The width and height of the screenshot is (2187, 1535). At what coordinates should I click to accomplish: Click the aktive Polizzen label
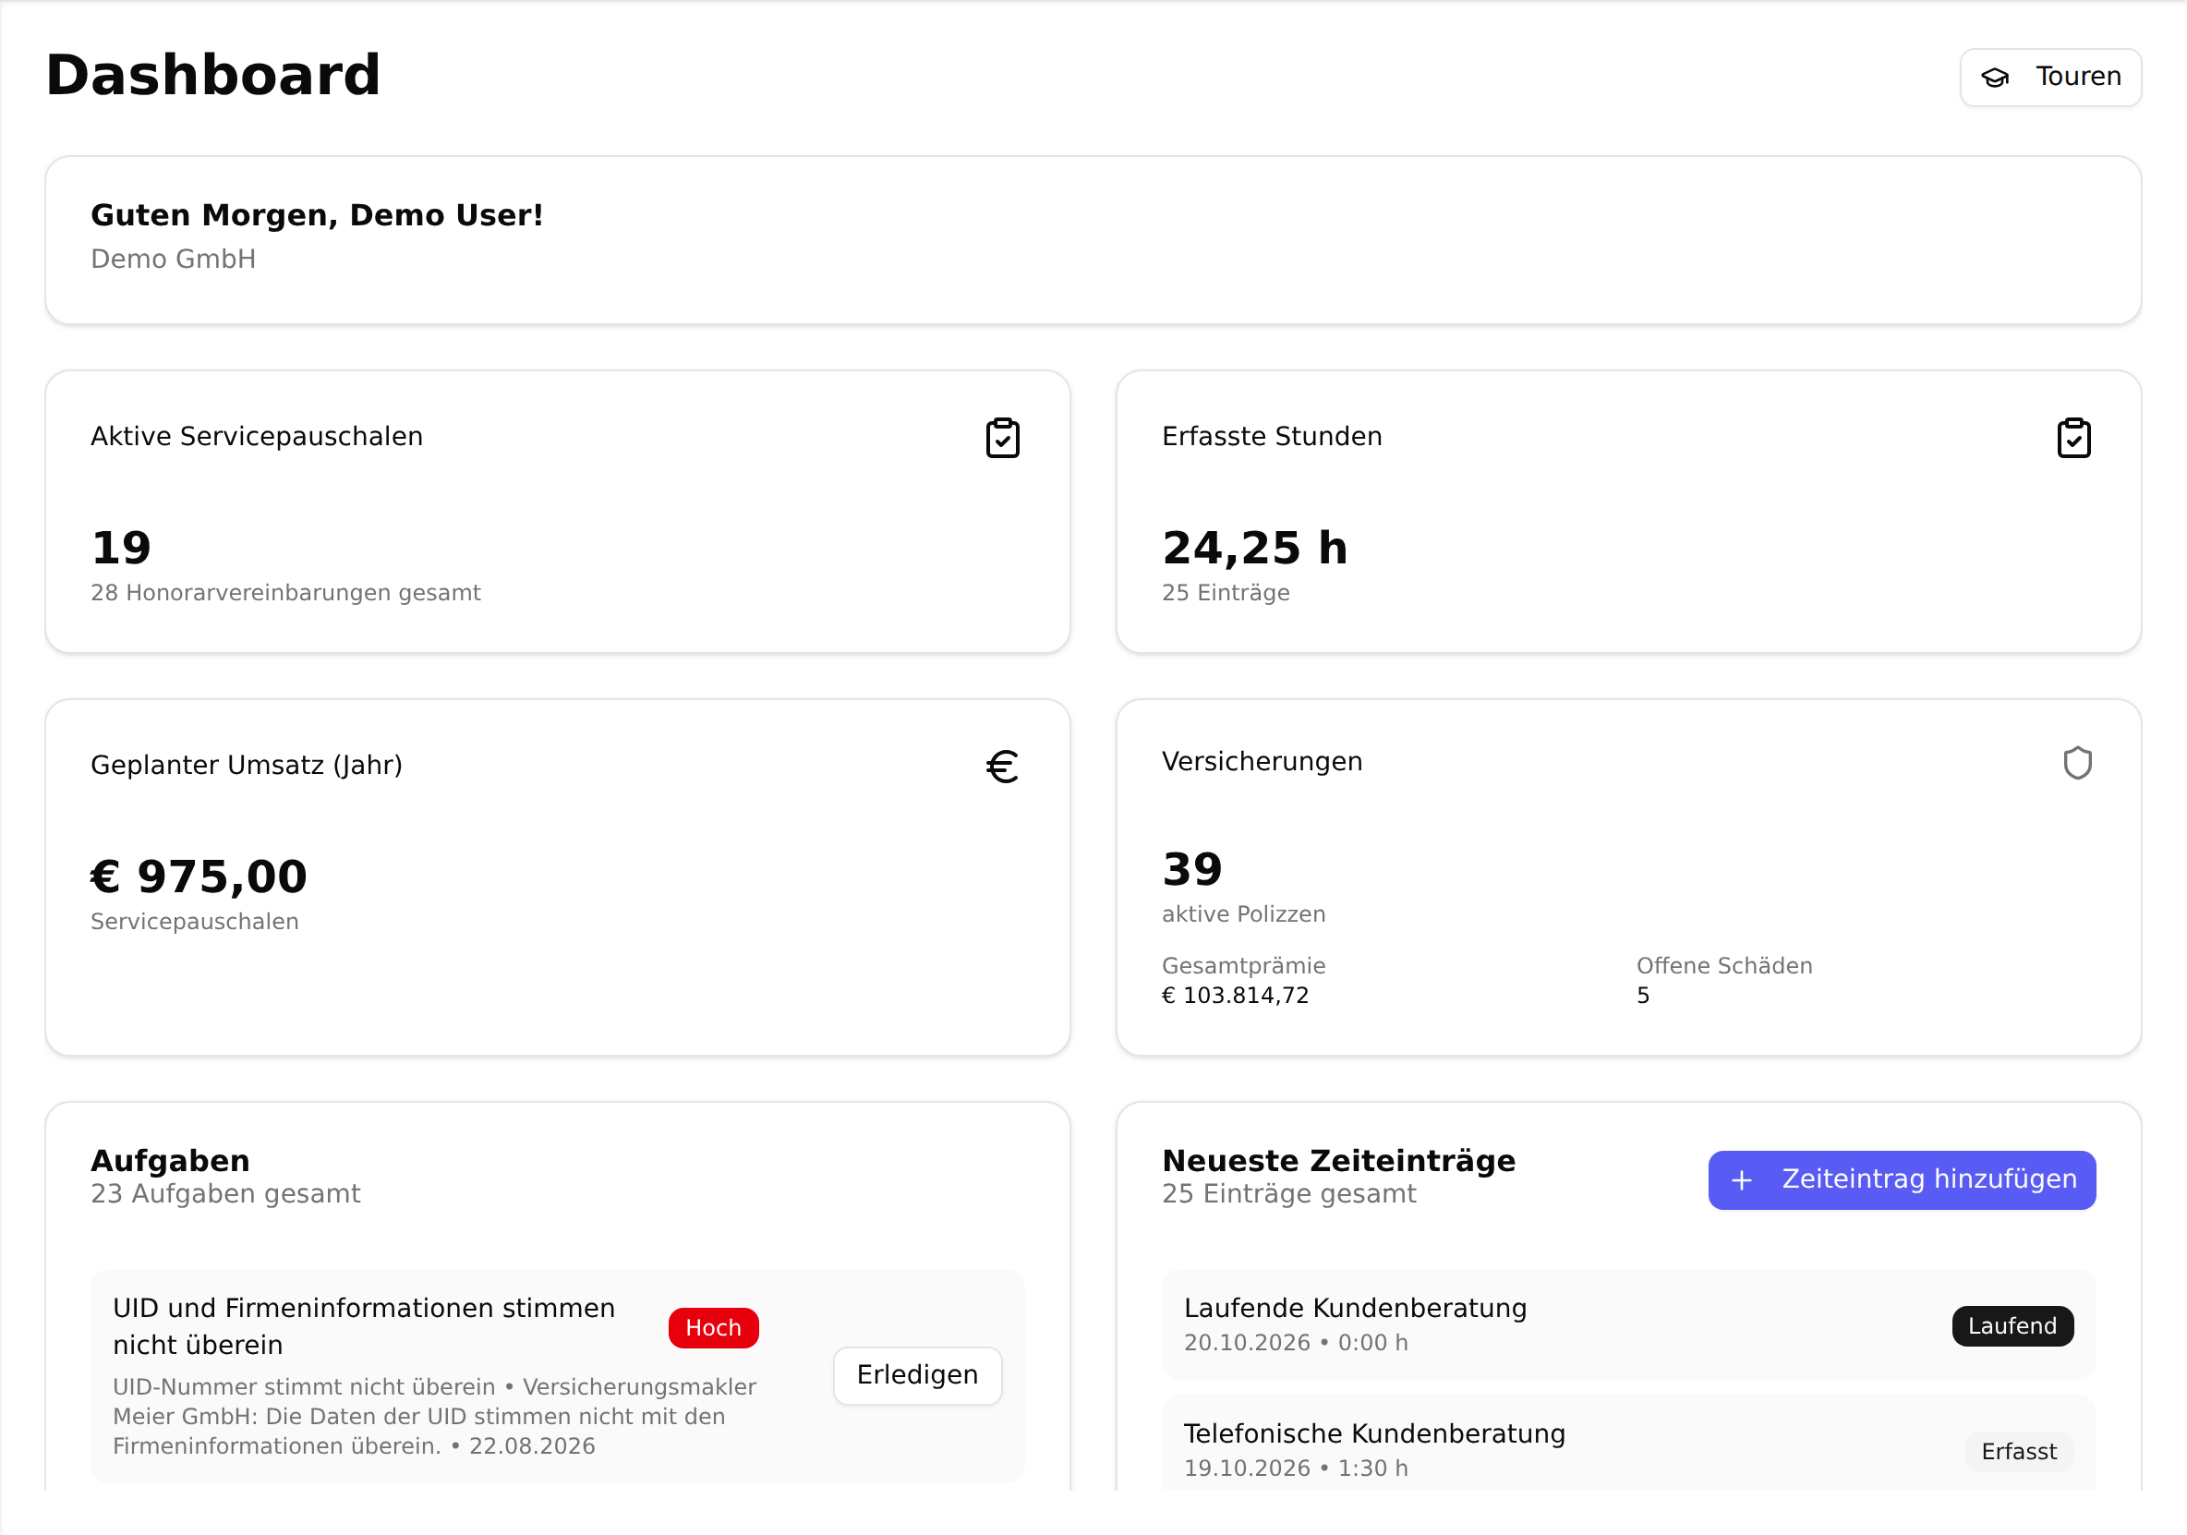[x=1244, y=913]
